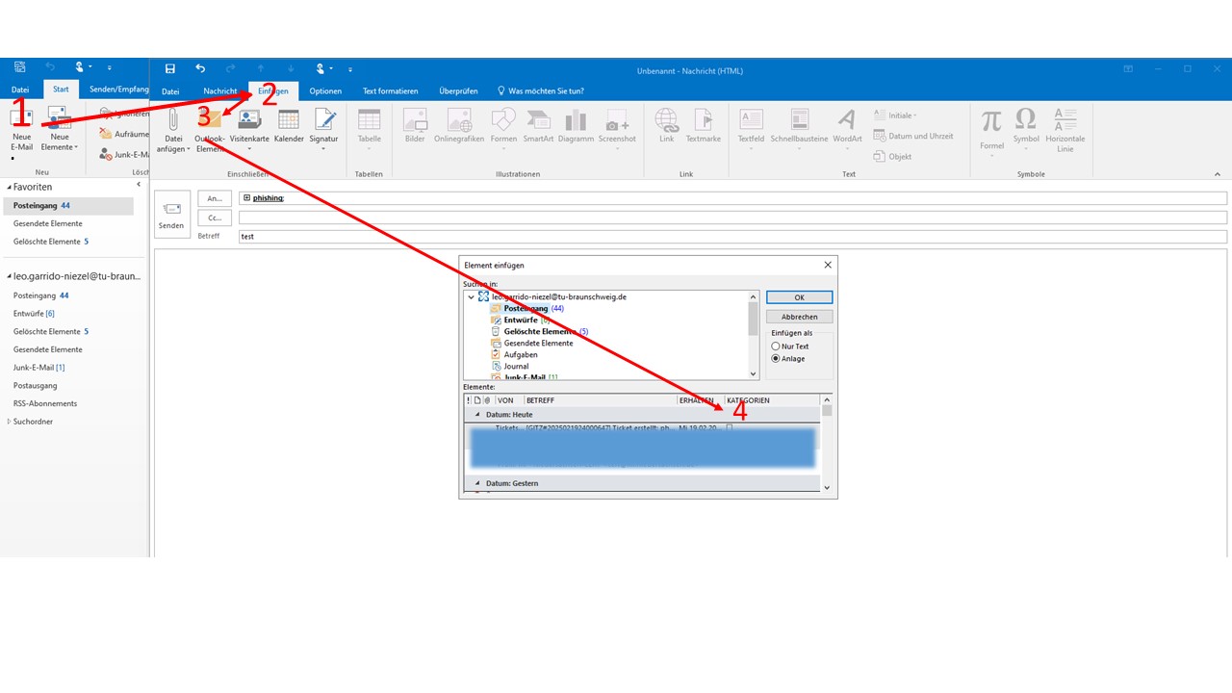
Task: Expand the phishing contact group plus
Action: point(246,198)
